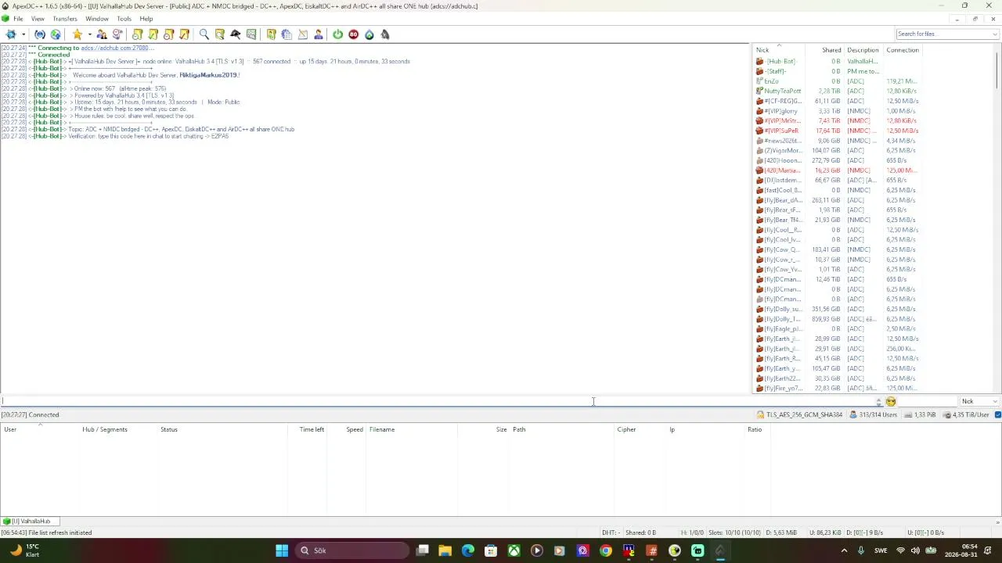Screen dimensions: 1002x563
Task: Click the user silhouette toolbar icon
Action: (x=319, y=34)
